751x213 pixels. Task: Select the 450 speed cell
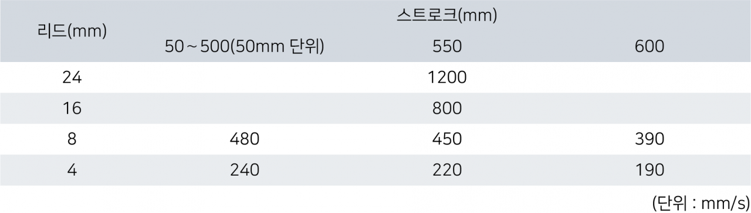pyautogui.click(x=447, y=139)
